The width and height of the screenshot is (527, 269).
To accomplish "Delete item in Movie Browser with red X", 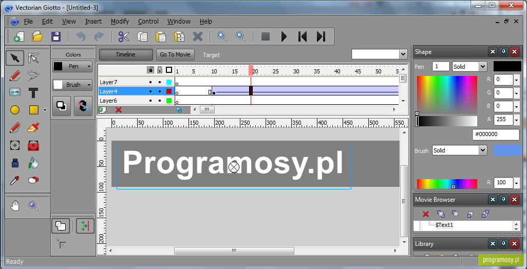I will [x=425, y=214].
